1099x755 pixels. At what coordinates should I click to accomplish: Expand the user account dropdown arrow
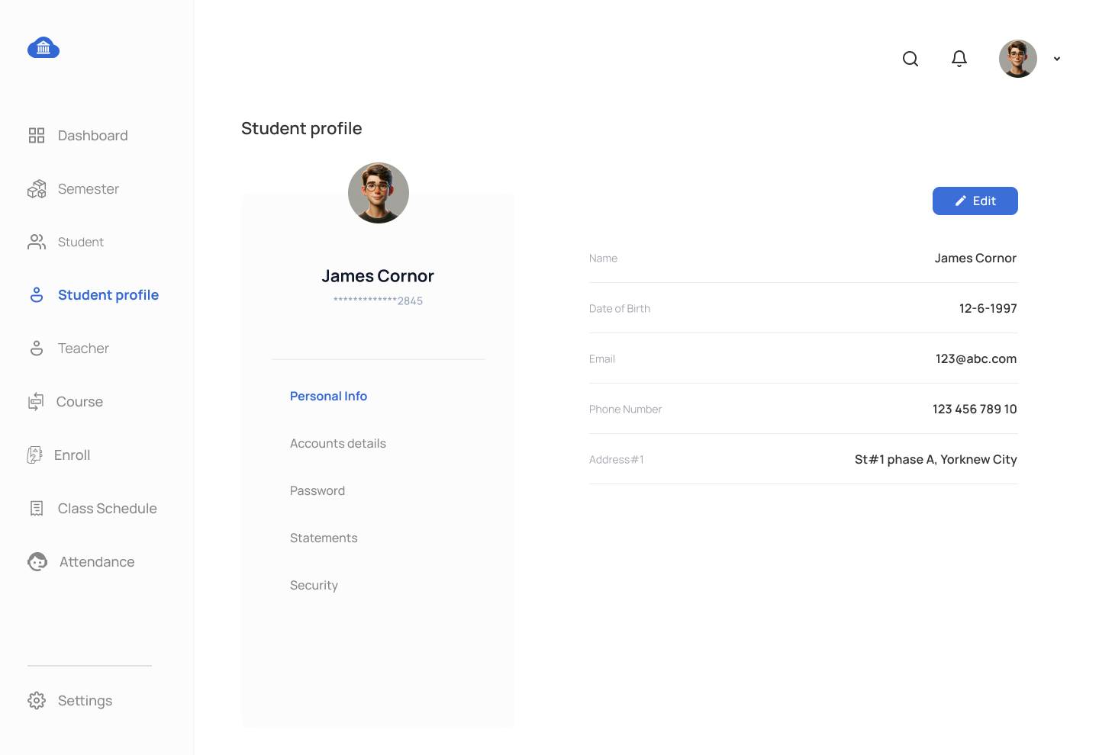[x=1057, y=59]
